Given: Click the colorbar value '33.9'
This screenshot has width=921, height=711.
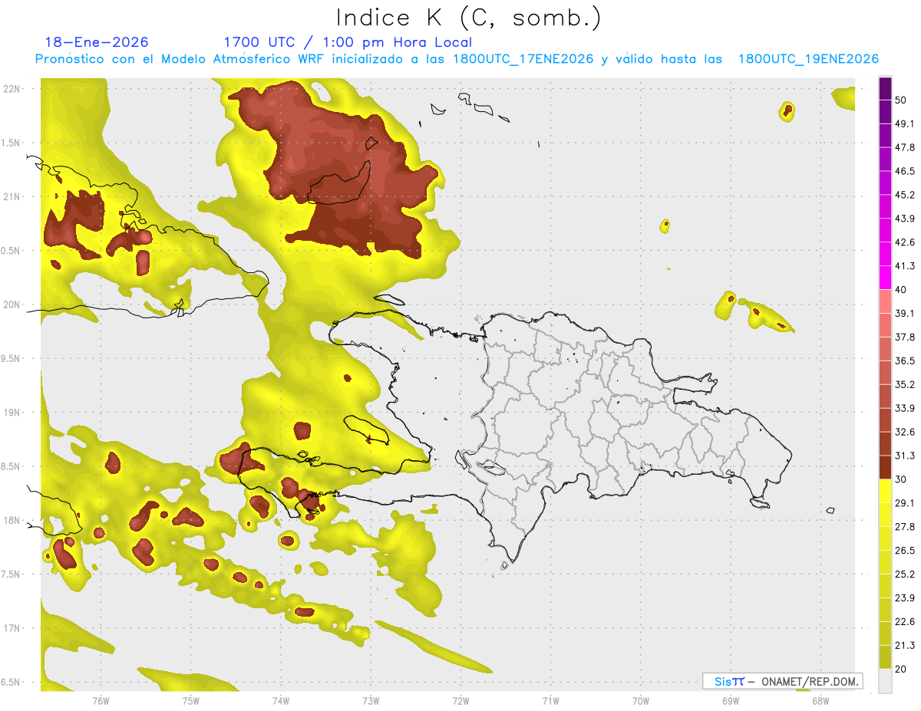Looking at the screenshot, I should point(905,408).
